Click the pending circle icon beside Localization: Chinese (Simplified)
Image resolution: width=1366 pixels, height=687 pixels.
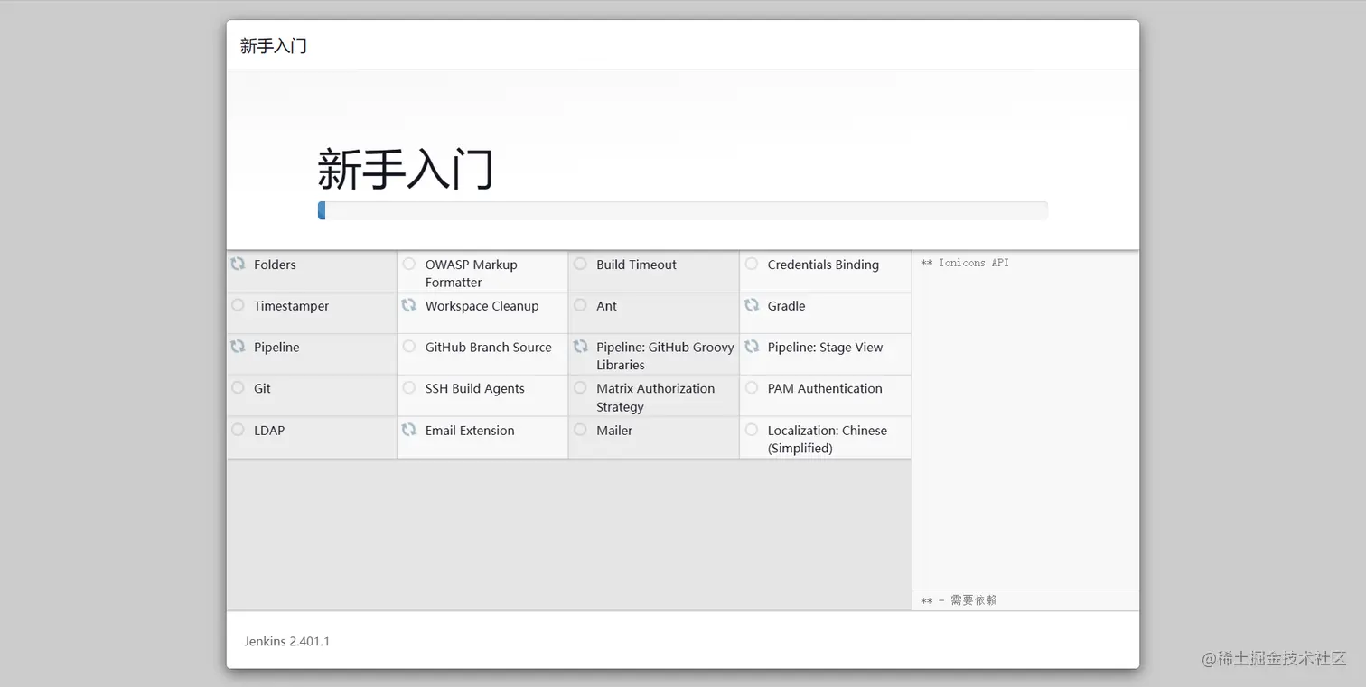click(752, 430)
